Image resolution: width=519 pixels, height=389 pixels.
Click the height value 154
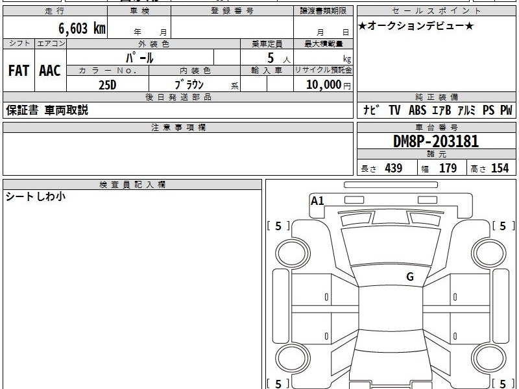500,168
